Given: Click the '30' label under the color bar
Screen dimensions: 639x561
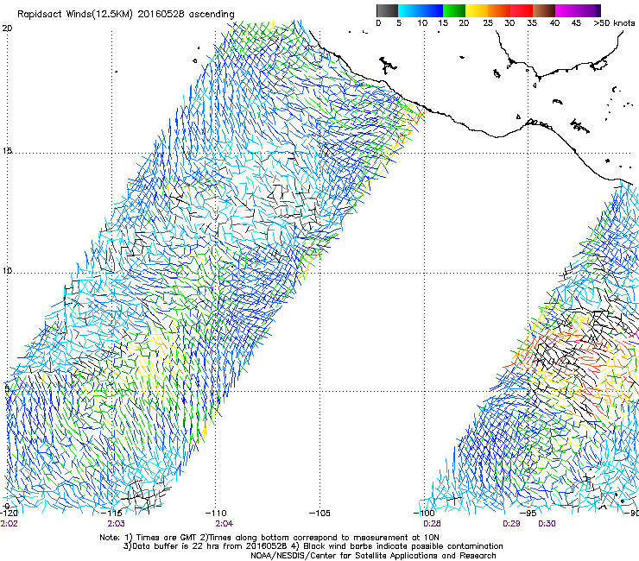Looking at the screenshot, I should [509, 23].
